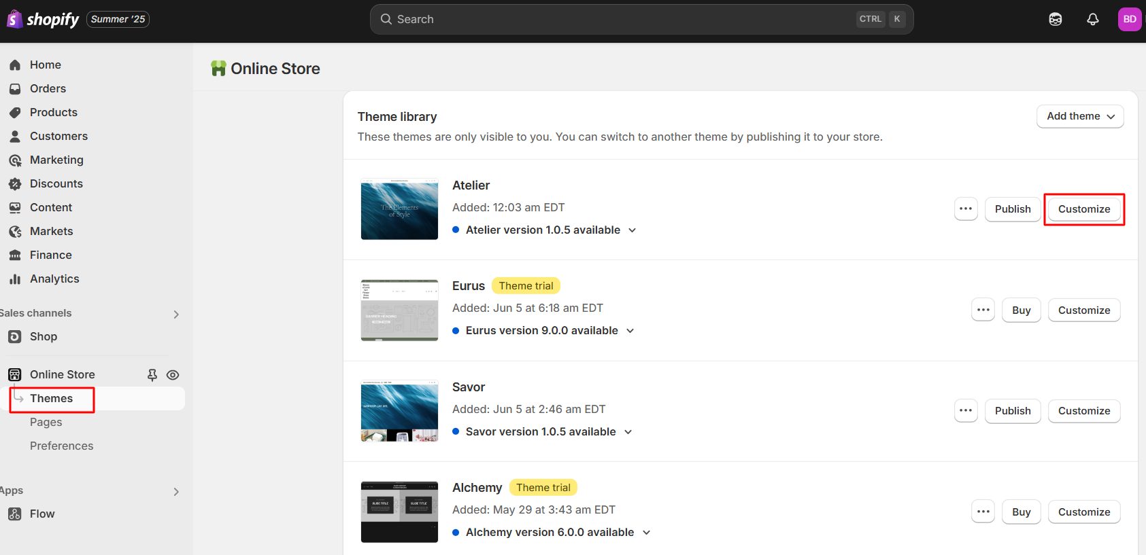1146x555 pixels.
Task: Click 'Added: Jun 5 at 6:18 am EDT'
Action: [528, 308]
